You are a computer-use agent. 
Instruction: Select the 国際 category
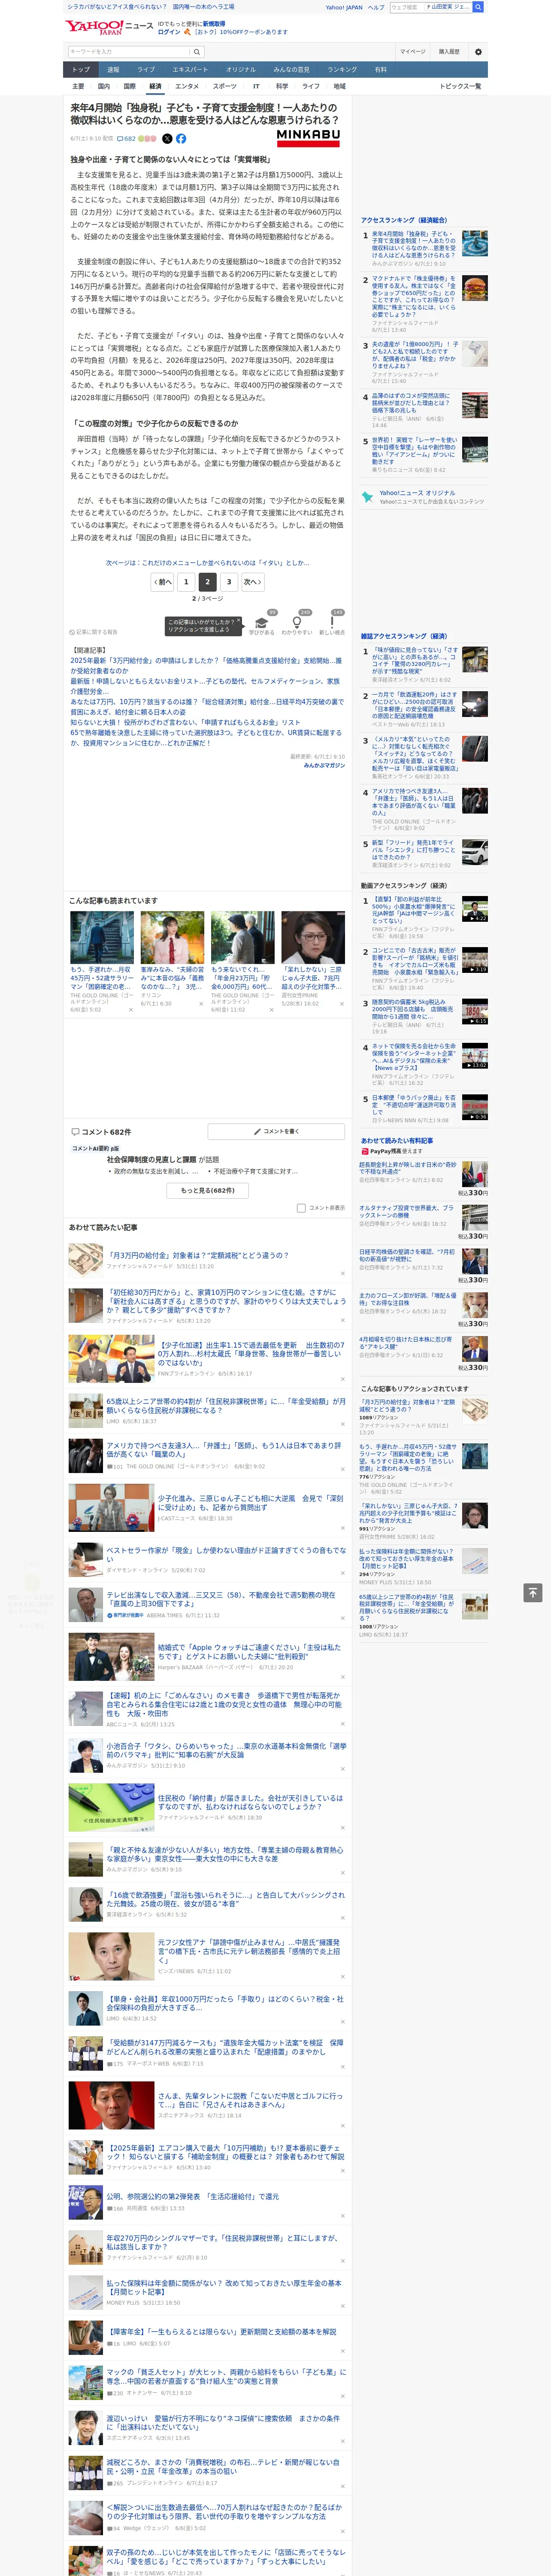click(129, 86)
